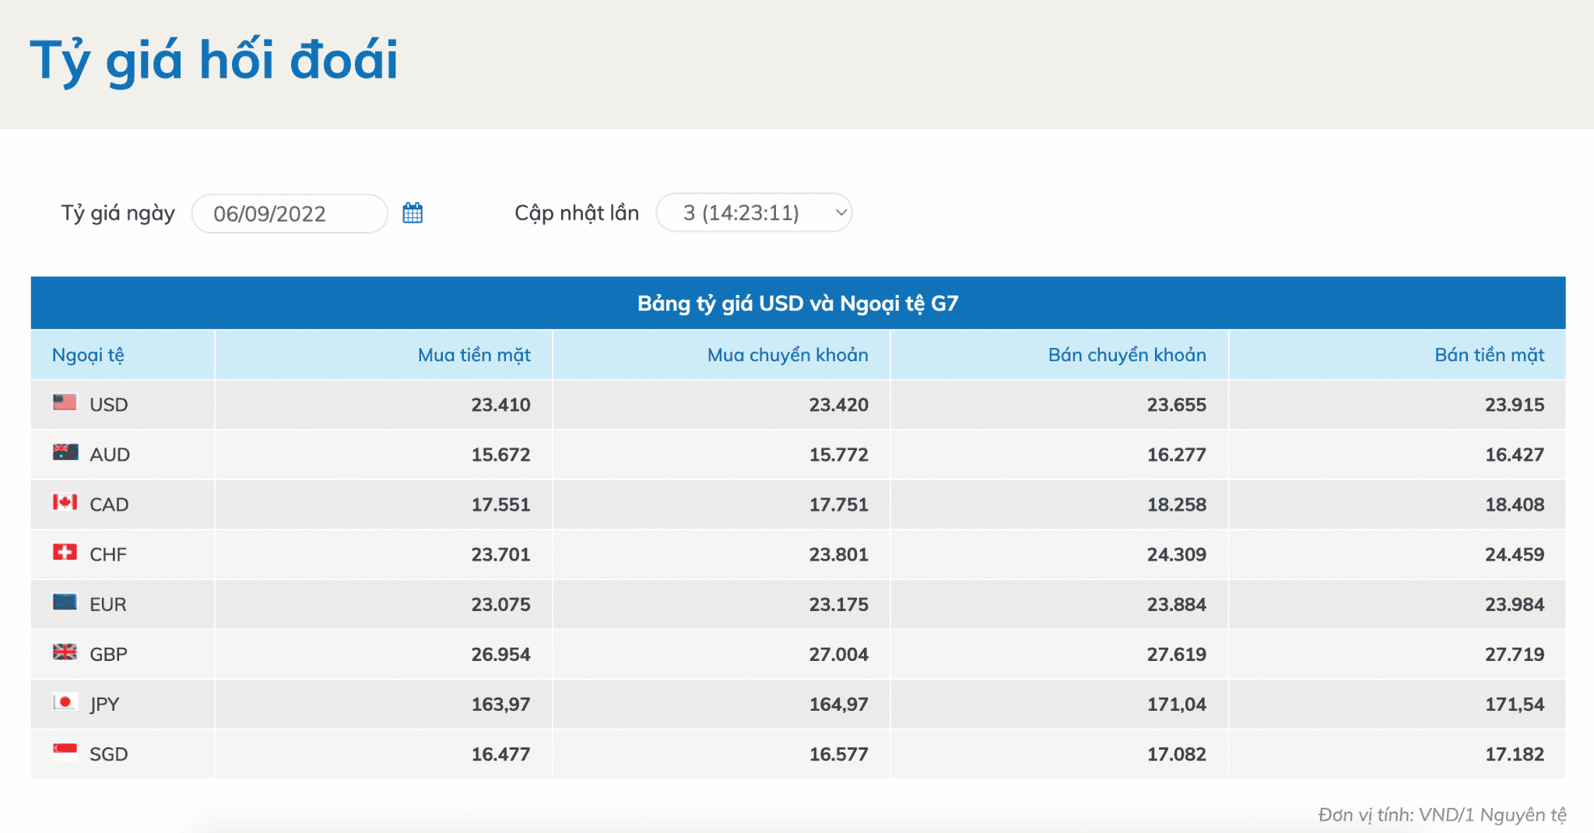Select the JPY currency code

104,705
